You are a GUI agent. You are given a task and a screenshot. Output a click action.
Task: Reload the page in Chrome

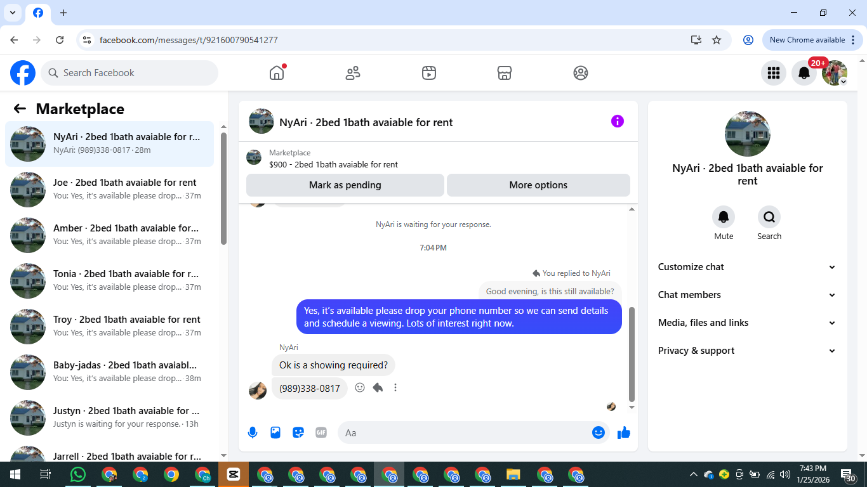click(60, 40)
